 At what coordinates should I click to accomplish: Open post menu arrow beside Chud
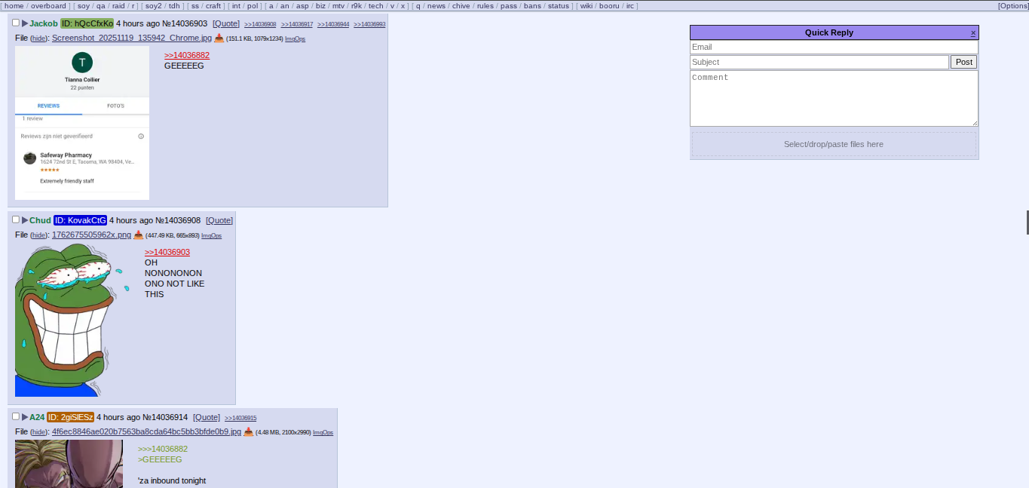coord(25,220)
